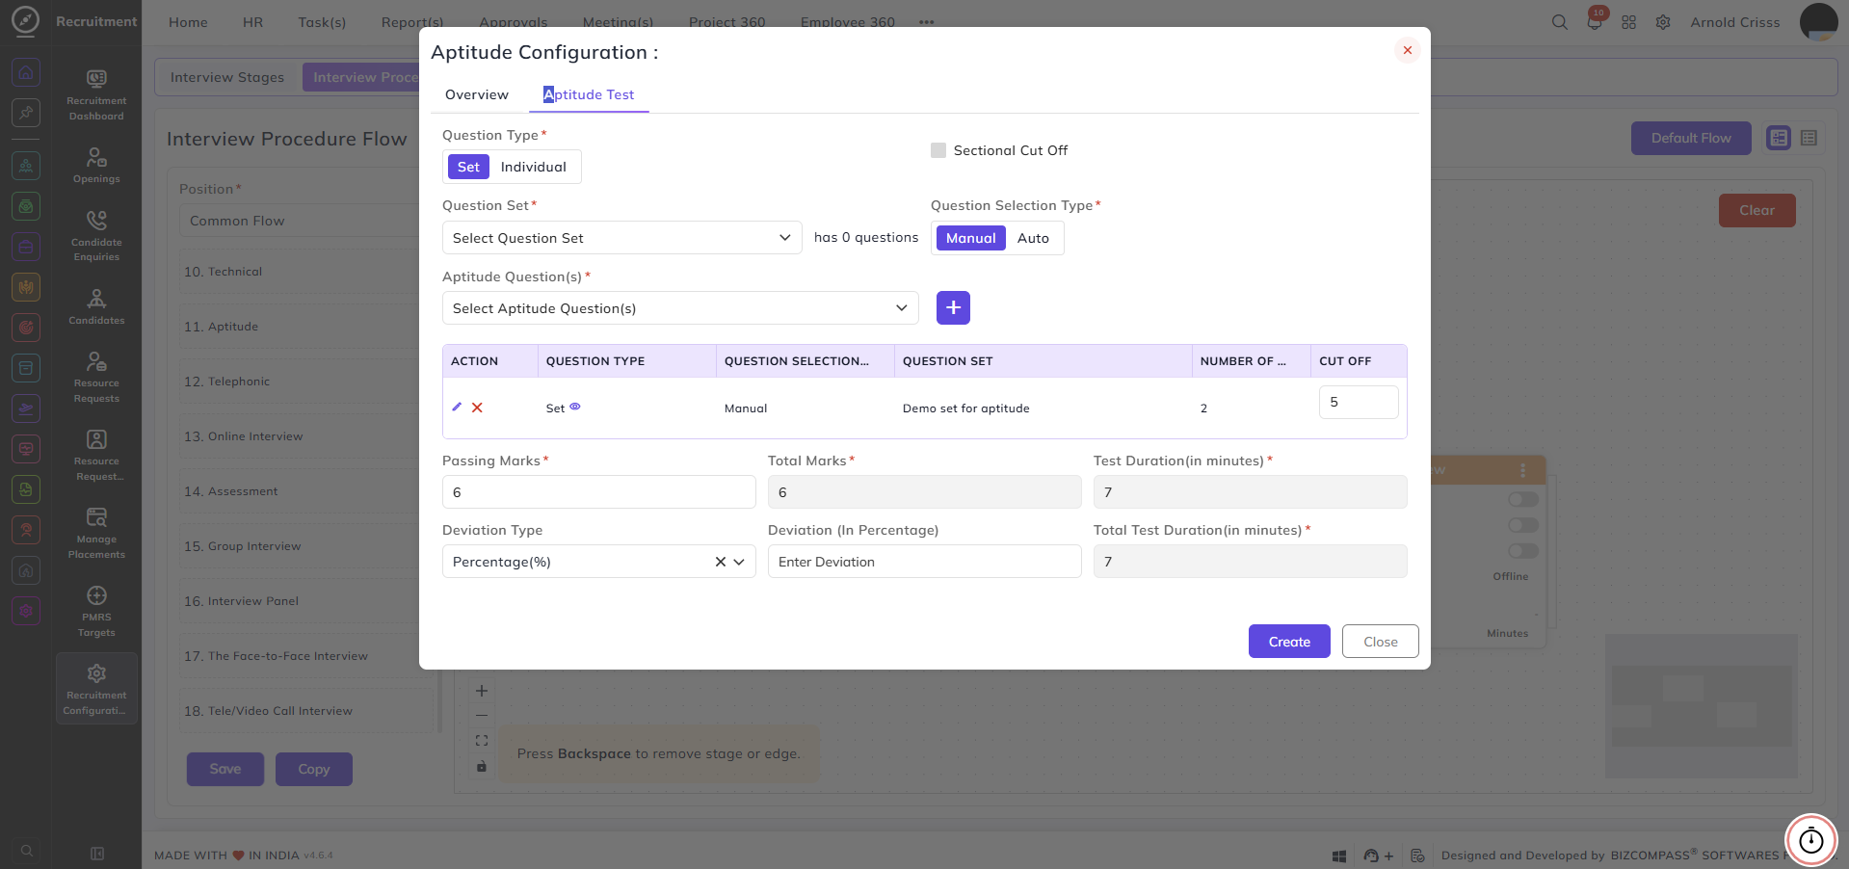This screenshot has width=1849, height=869.
Task: View set details via the eye icon
Action: (x=575, y=407)
